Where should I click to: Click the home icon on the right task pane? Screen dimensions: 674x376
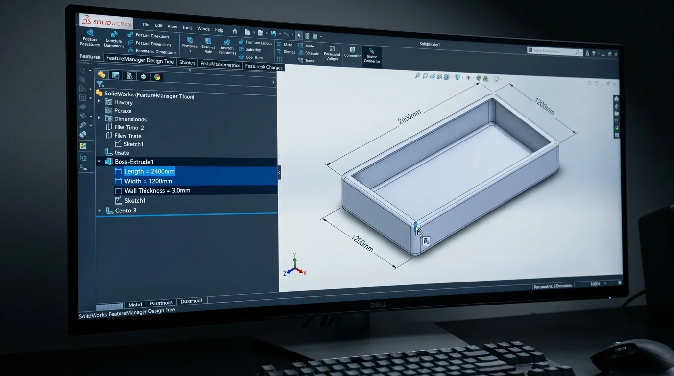[x=616, y=98]
